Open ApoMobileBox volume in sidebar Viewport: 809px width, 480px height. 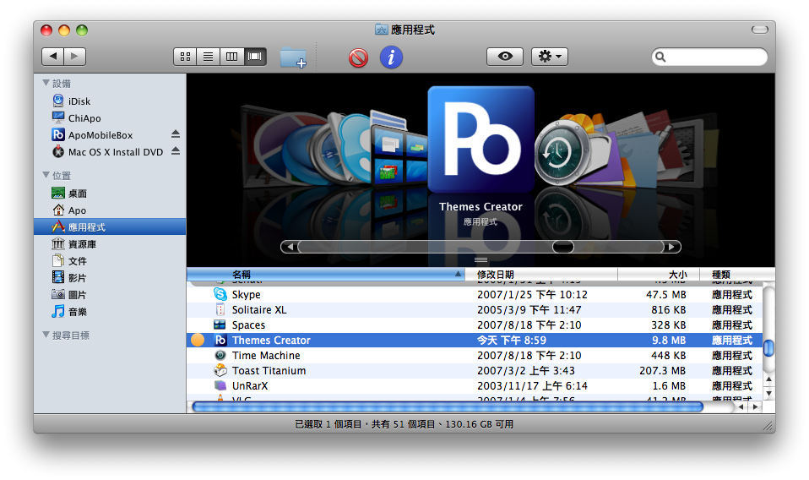[110, 135]
